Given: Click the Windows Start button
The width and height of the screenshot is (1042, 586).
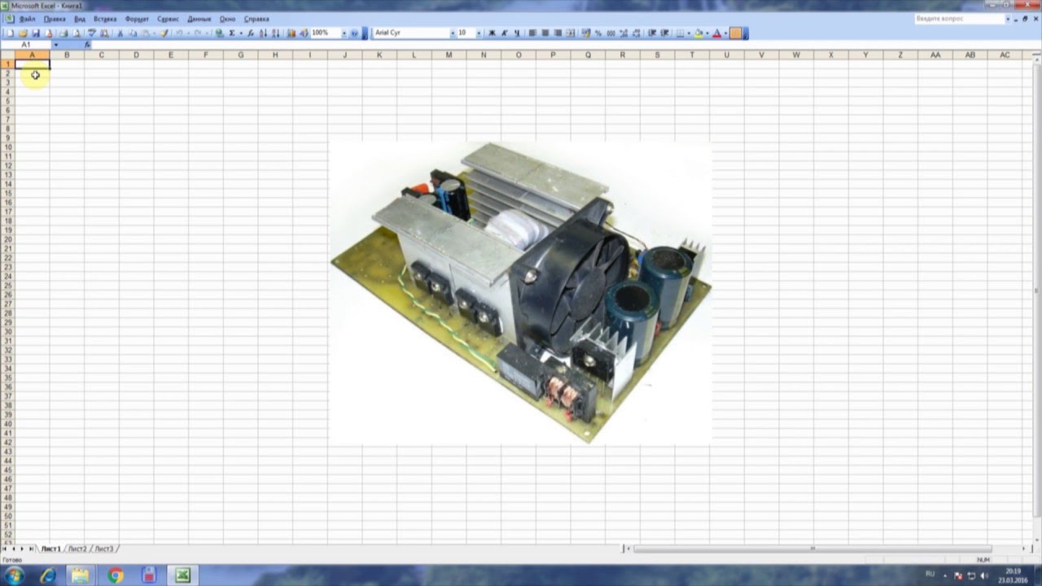Looking at the screenshot, I should [x=14, y=575].
